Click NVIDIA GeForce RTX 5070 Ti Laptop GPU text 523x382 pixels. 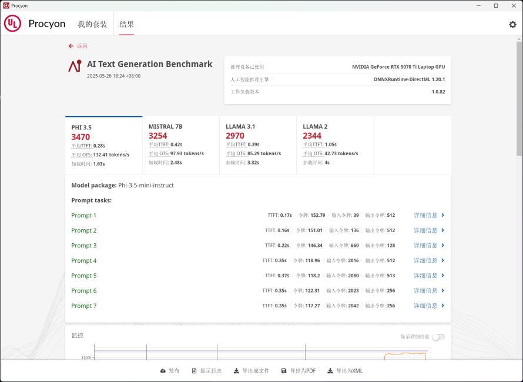(398, 67)
